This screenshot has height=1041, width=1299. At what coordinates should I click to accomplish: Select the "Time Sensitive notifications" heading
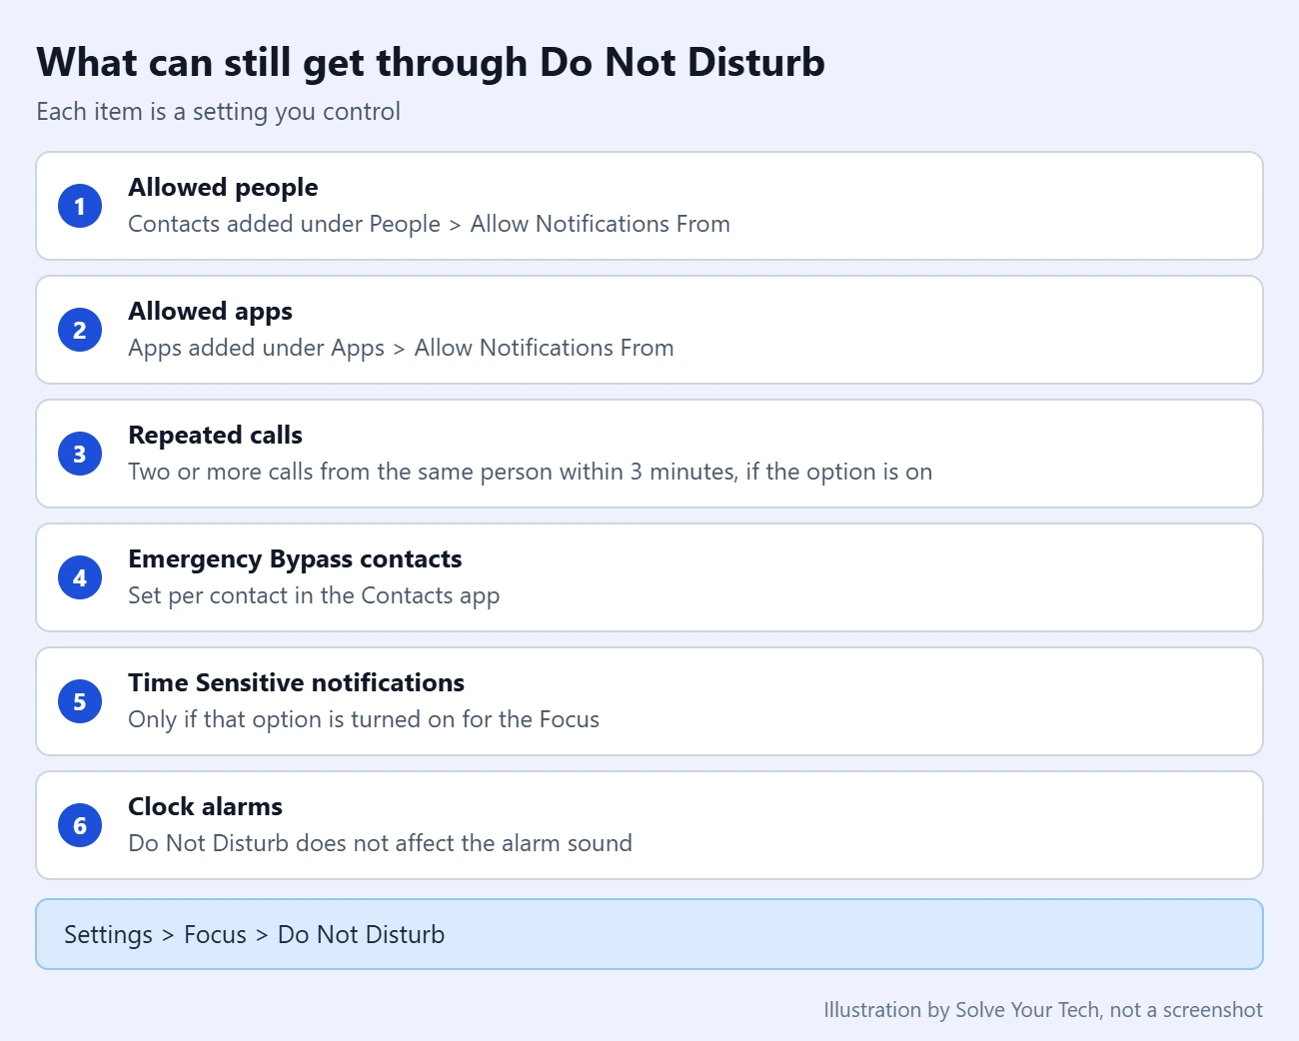click(x=296, y=683)
